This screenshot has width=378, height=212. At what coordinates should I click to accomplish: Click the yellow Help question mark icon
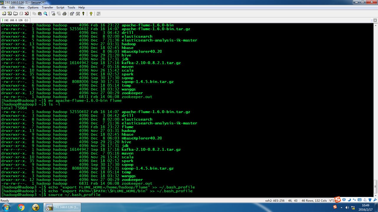(x=91, y=14)
